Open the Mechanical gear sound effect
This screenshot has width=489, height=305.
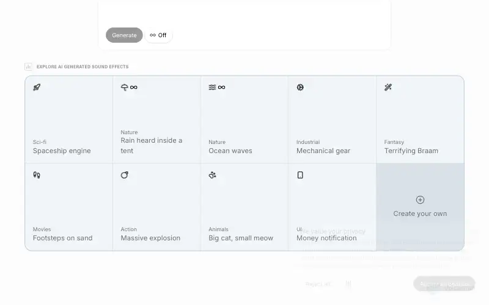click(x=332, y=120)
